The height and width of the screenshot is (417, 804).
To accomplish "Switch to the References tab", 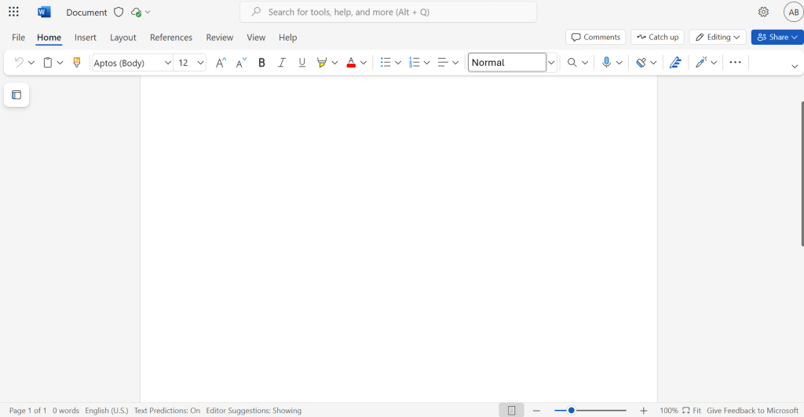I will coord(171,37).
